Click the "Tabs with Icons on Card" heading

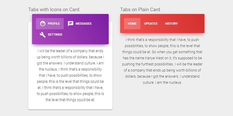54,9
